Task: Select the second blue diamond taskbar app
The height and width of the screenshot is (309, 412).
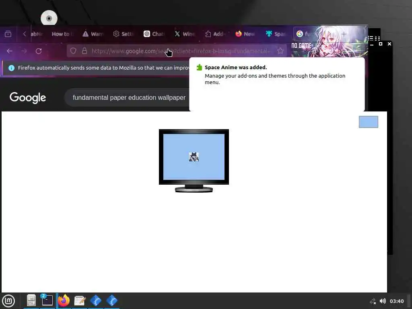Action: point(112,300)
